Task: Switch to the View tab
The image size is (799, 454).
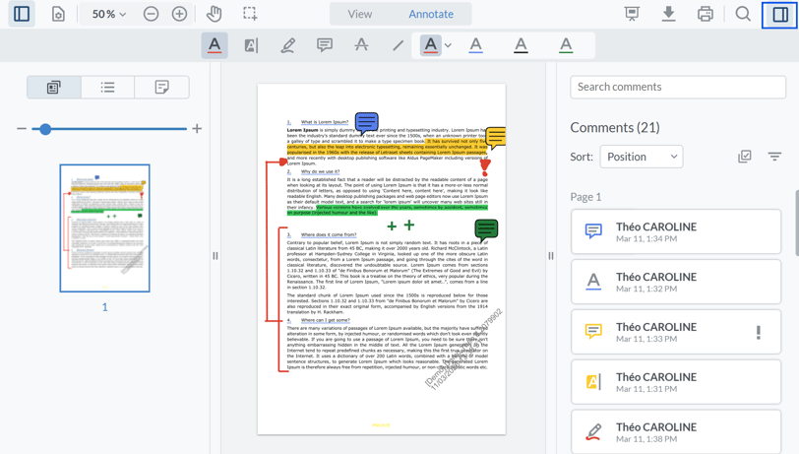Action: 360,15
